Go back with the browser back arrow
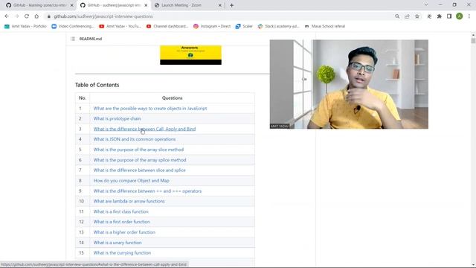Viewport: 476px width, 268px height. tap(7, 16)
